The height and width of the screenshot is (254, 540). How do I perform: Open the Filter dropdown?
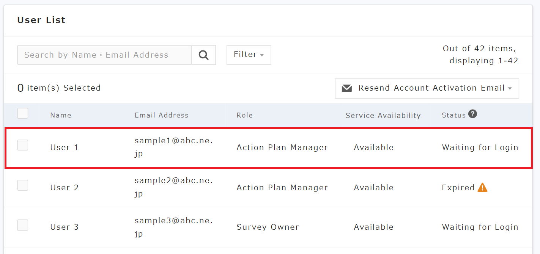(x=249, y=55)
